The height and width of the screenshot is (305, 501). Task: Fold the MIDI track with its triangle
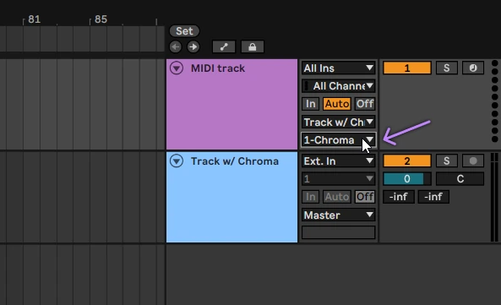177,68
